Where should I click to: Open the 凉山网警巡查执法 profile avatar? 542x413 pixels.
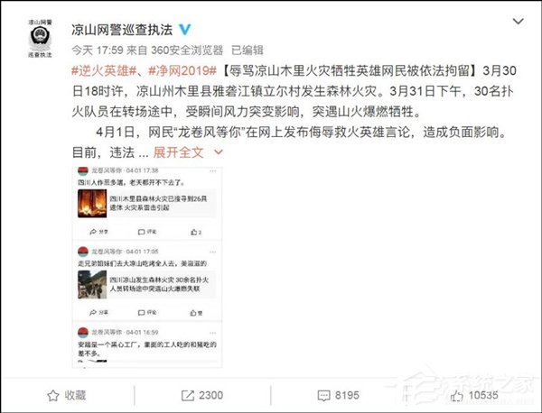(40, 38)
